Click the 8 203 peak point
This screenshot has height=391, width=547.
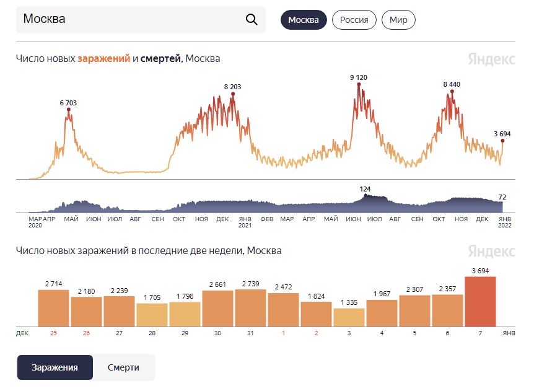(x=233, y=94)
